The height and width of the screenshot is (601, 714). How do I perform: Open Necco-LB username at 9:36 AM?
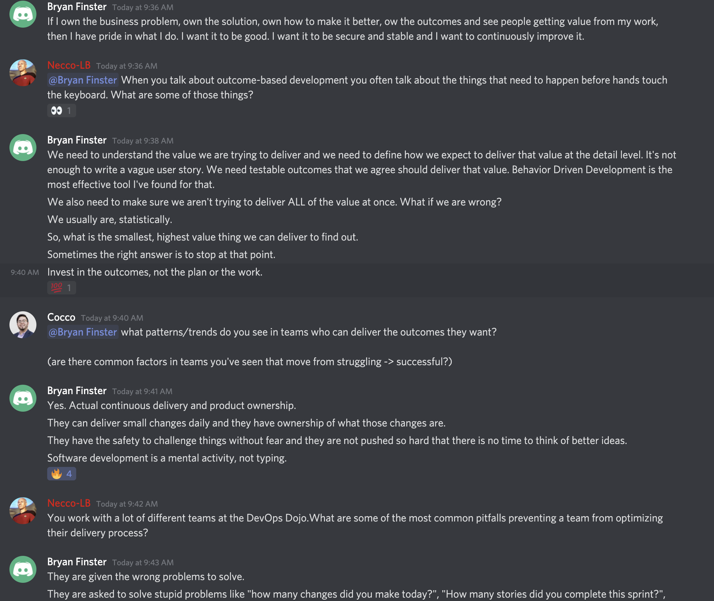pos(69,65)
